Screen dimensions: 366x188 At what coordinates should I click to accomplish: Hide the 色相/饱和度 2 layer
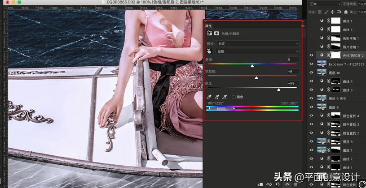312,56
